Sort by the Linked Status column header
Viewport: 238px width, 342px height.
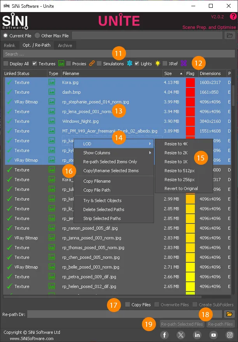(25, 73)
